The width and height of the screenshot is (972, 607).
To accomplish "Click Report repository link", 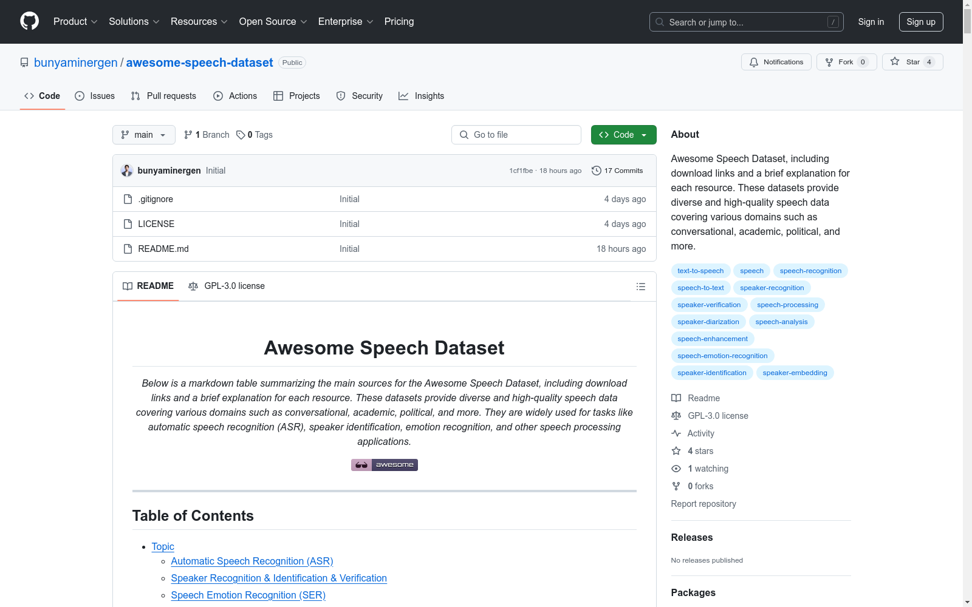I will 703,504.
